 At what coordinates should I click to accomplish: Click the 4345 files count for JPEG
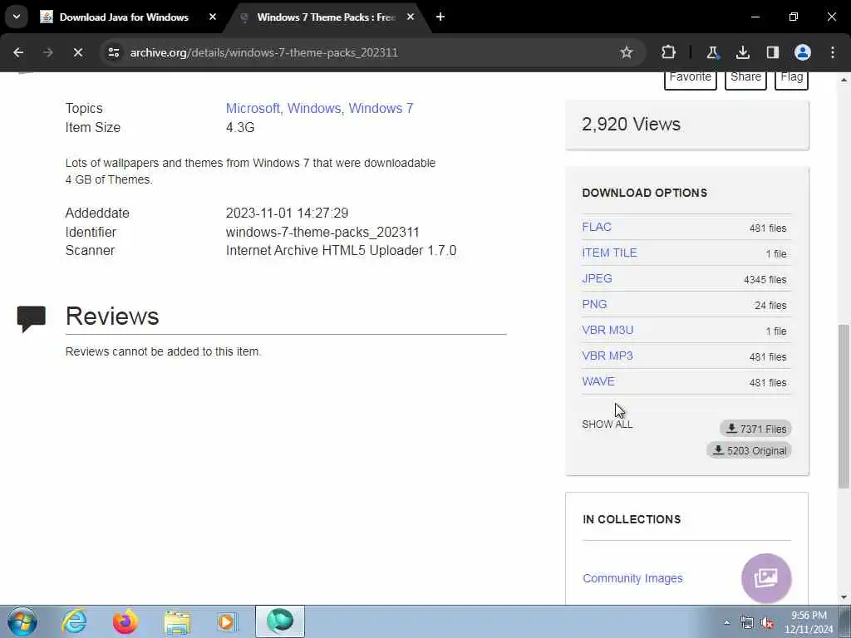pos(765,280)
